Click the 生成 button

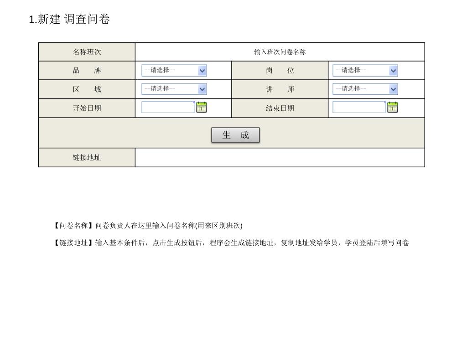pyautogui.click(x=235, y=135)
